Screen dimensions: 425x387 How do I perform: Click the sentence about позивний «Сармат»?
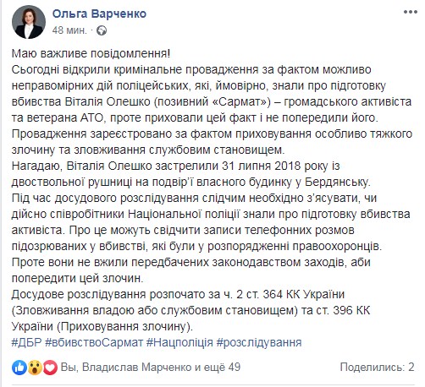click(212, 101)
